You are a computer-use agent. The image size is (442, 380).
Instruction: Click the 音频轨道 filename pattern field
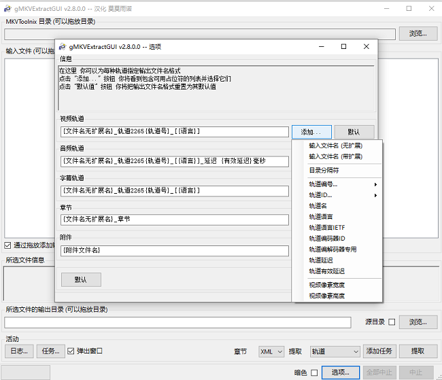pyautogui.click(x=175, y=162)
